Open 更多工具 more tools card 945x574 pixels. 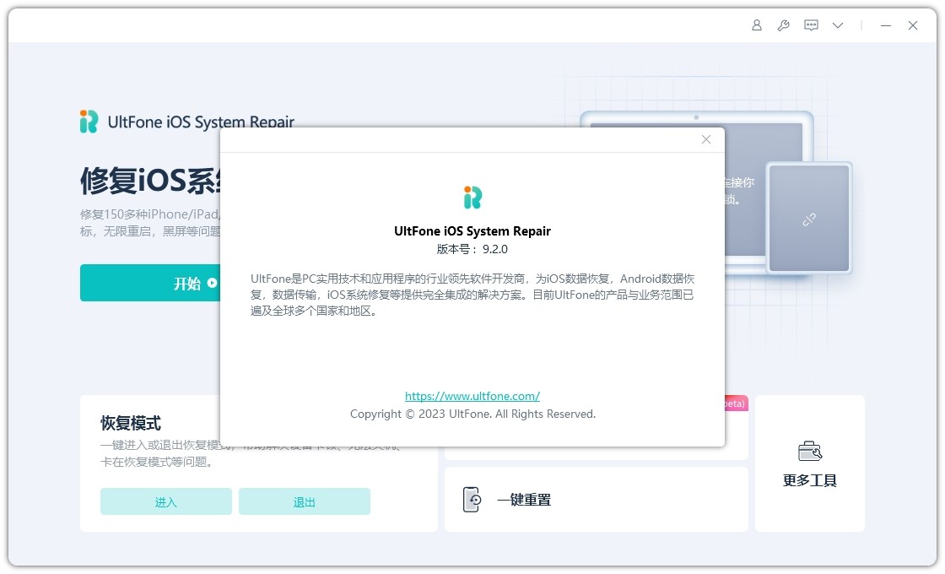[810, 463]
